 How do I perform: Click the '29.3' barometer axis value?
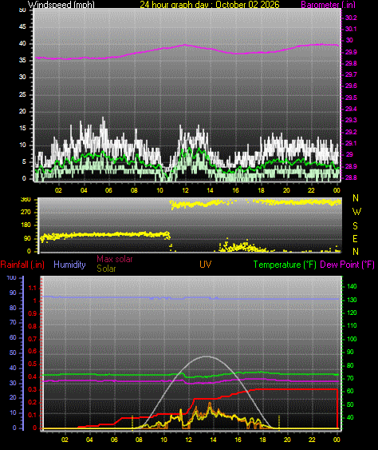351,120
